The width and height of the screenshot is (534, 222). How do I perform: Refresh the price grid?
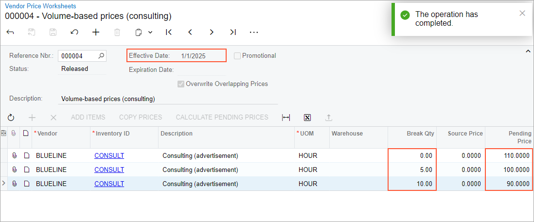[11, 118]
